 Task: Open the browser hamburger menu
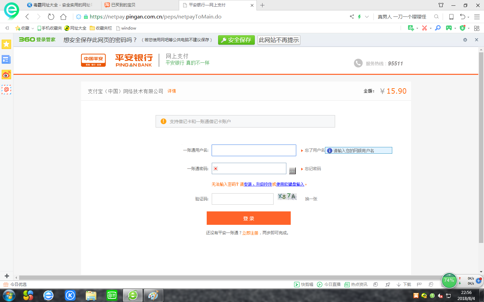(477, 17)
